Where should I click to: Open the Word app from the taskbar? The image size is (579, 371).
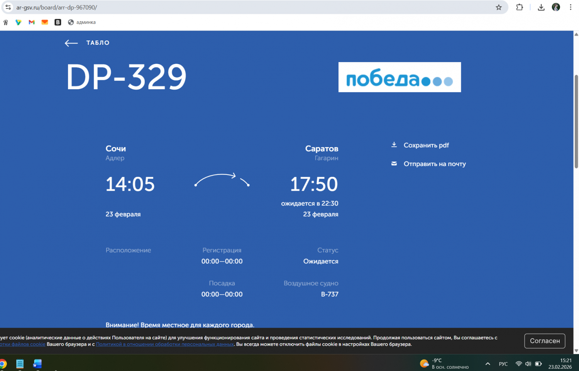click(37, 364)
